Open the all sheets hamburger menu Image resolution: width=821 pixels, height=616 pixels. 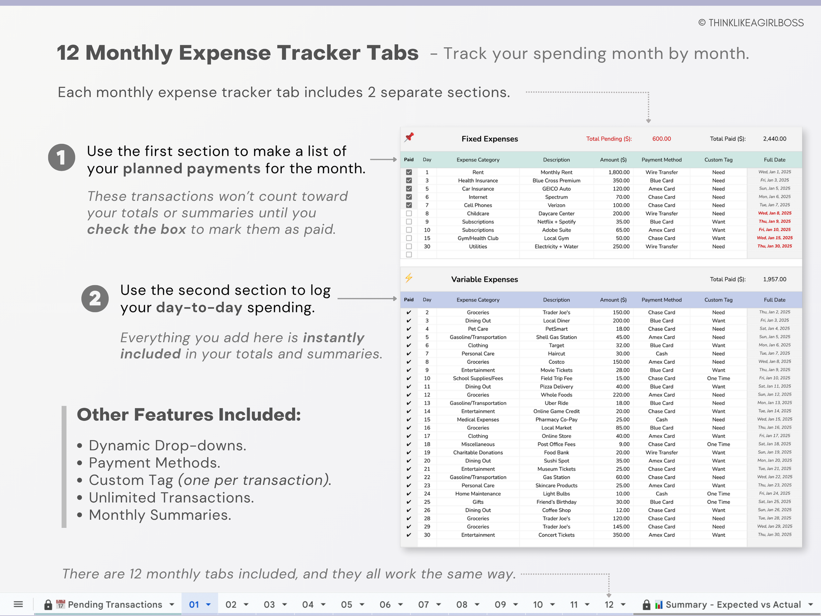pyautogui.click(x=18, y=604)
